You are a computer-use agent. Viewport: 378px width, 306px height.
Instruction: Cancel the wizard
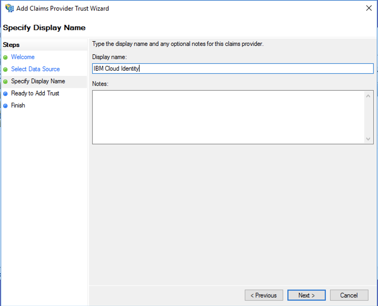(349, 295)
